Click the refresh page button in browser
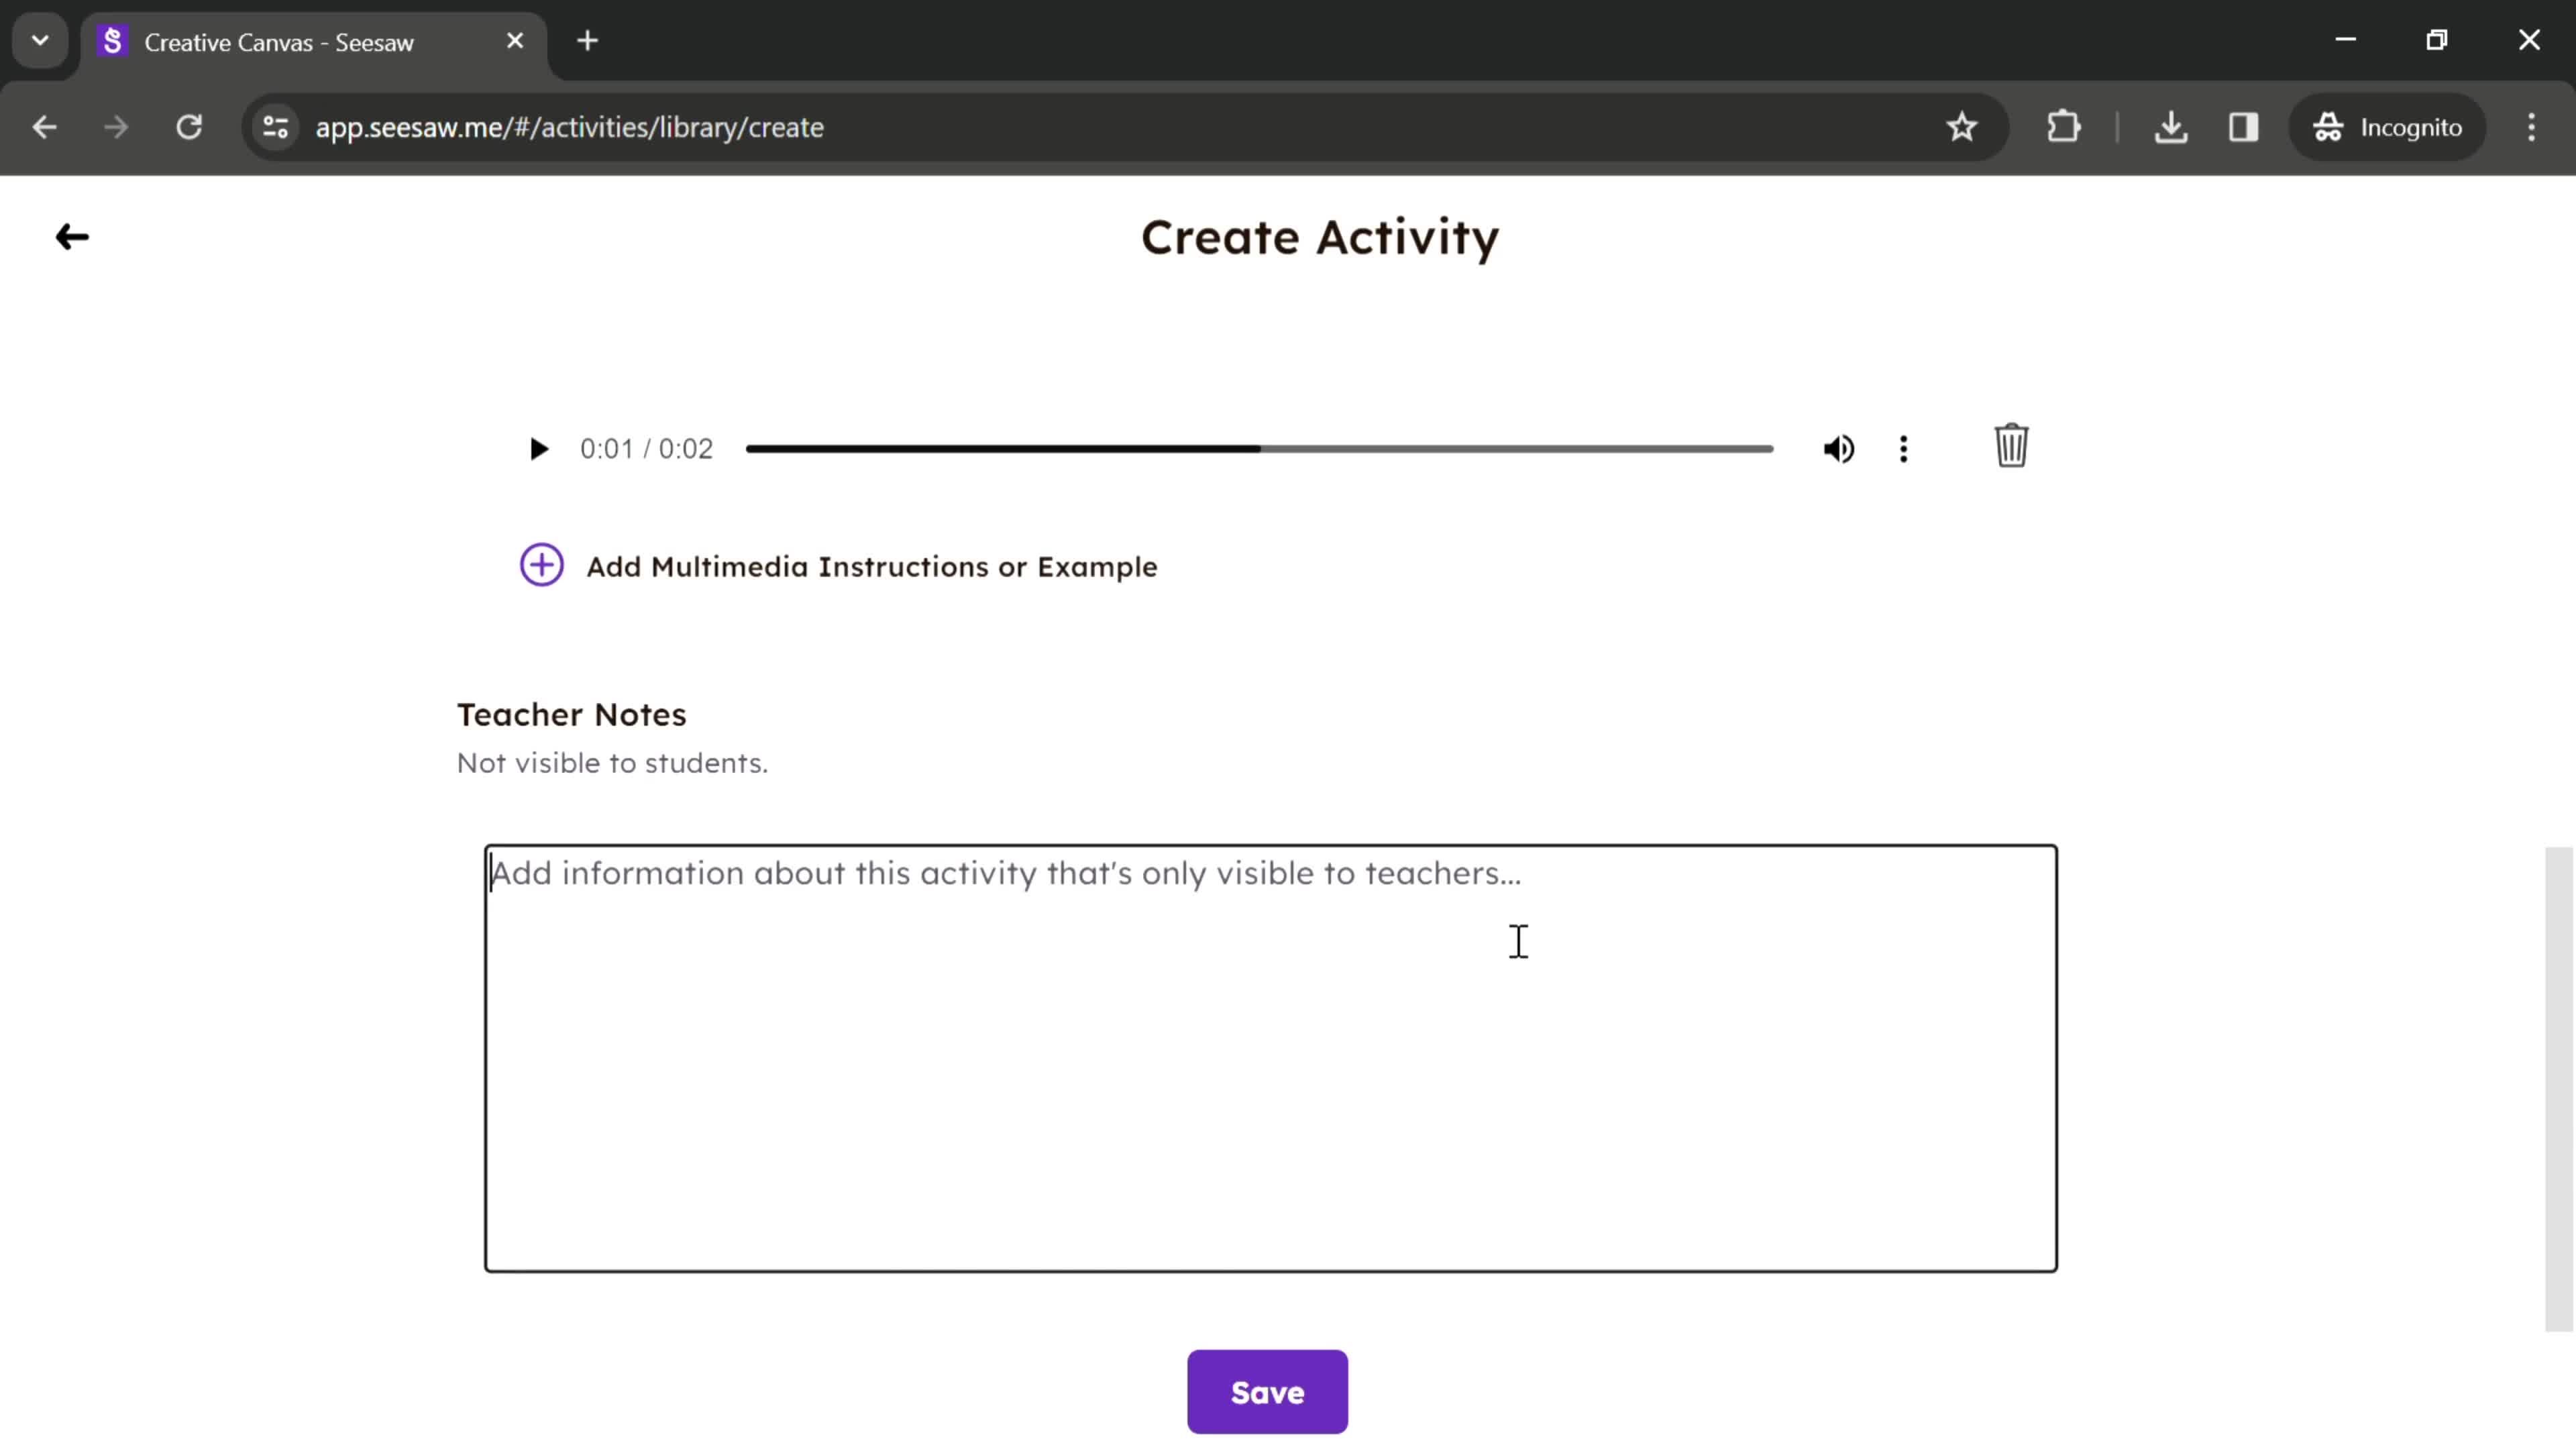This screenshot has width=2576, height=1449. click(189, 125)
